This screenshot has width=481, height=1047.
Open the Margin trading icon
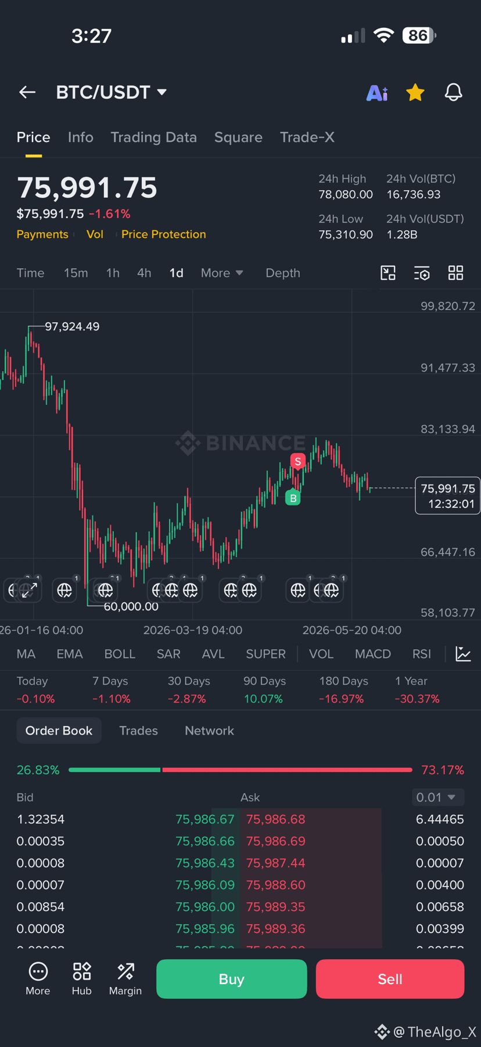(125, 978)
